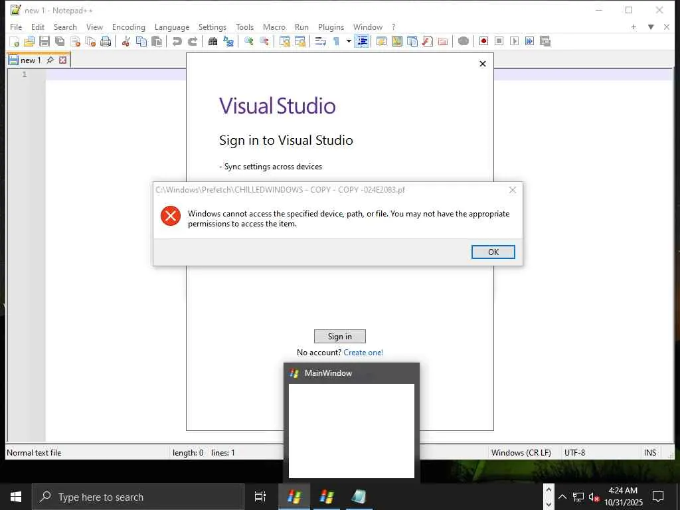Open the Windows Start menu

16,497
